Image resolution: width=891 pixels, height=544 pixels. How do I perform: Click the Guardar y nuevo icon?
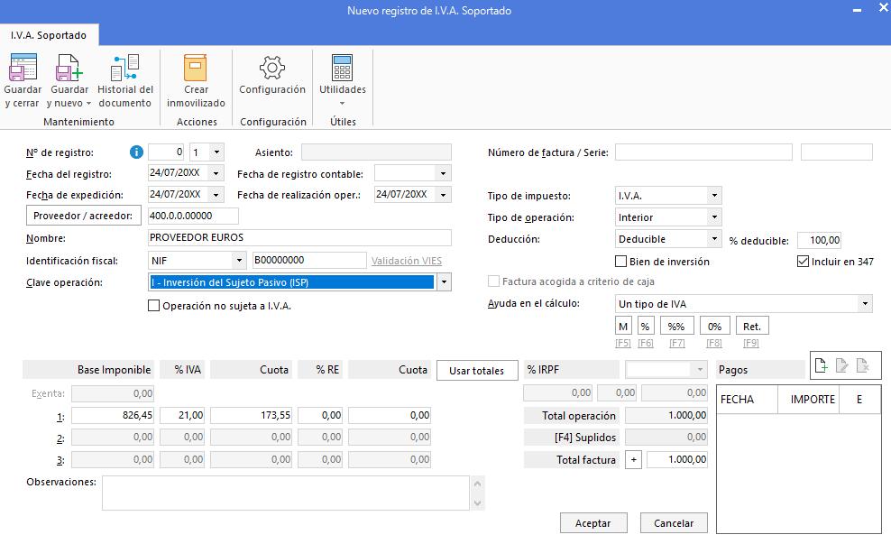click(x=69, y=69)
